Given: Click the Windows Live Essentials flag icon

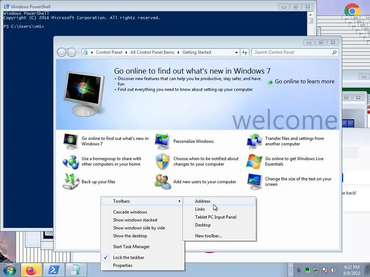Looking at the screenshot, I should pyautogui.click(x=254, y=162).
